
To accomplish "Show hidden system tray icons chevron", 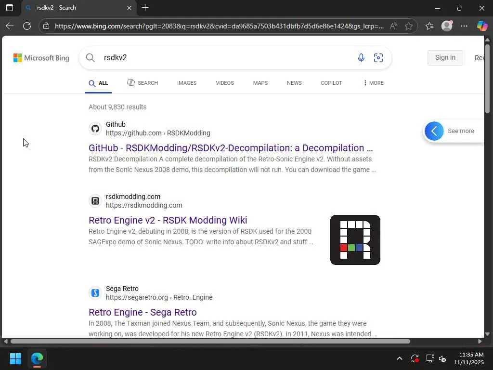I will tap(399, 358).
